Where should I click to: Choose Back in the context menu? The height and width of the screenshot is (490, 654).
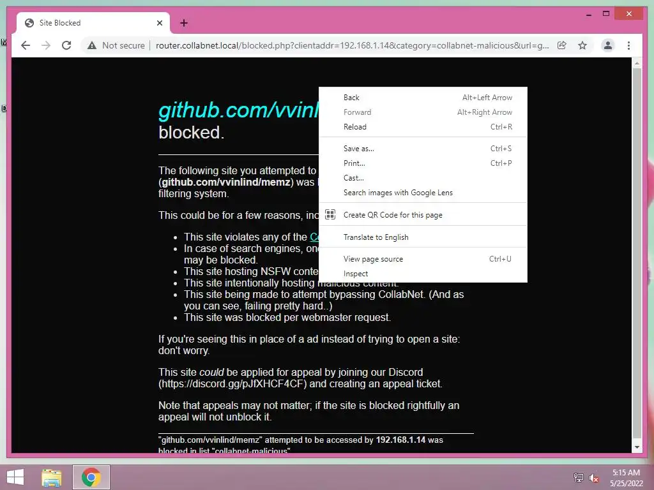pos(423,98)
